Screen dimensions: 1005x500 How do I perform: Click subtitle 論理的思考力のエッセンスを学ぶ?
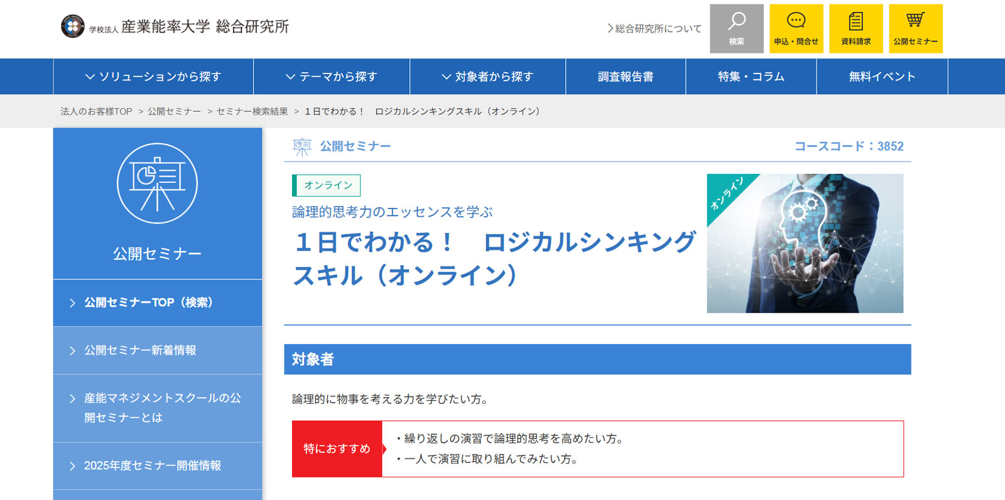pos(393,212)
